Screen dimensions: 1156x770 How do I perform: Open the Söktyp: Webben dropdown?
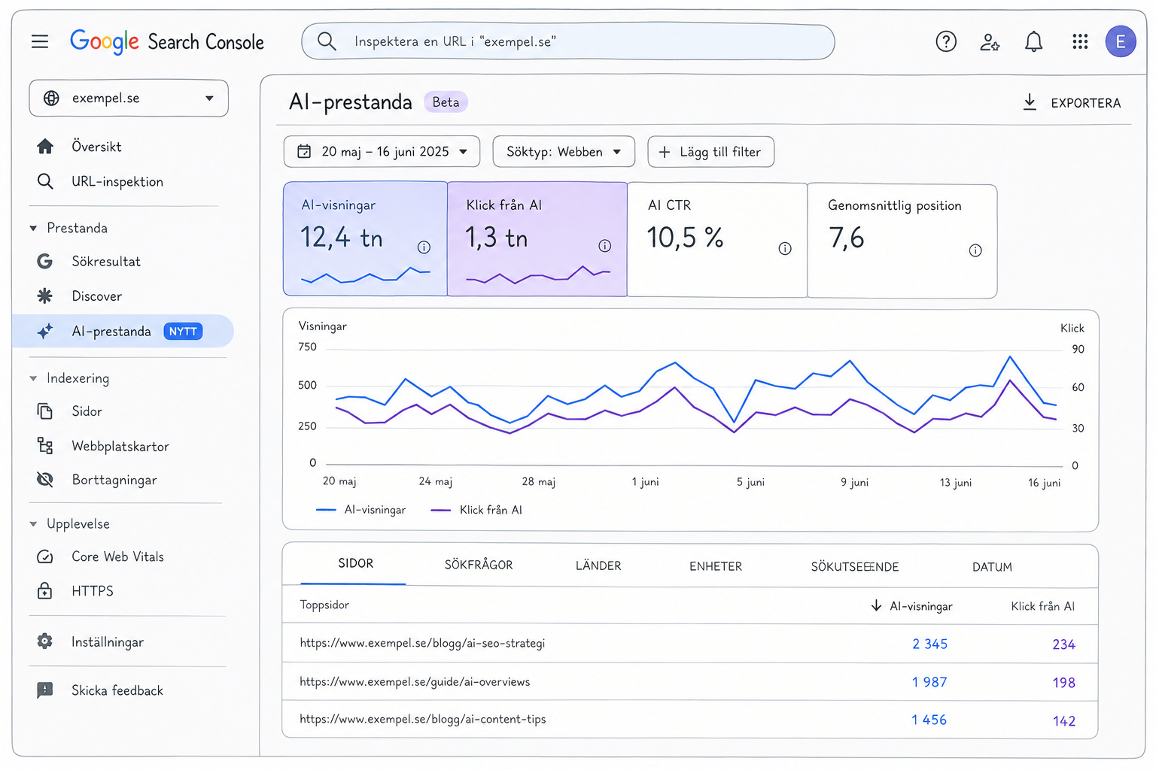(x=564, y=152)
